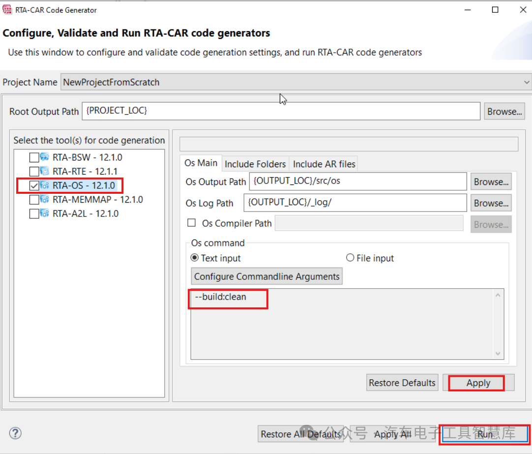532x454 pixels.
Task: Select the Text input radio button
Action: click(194, 258)
